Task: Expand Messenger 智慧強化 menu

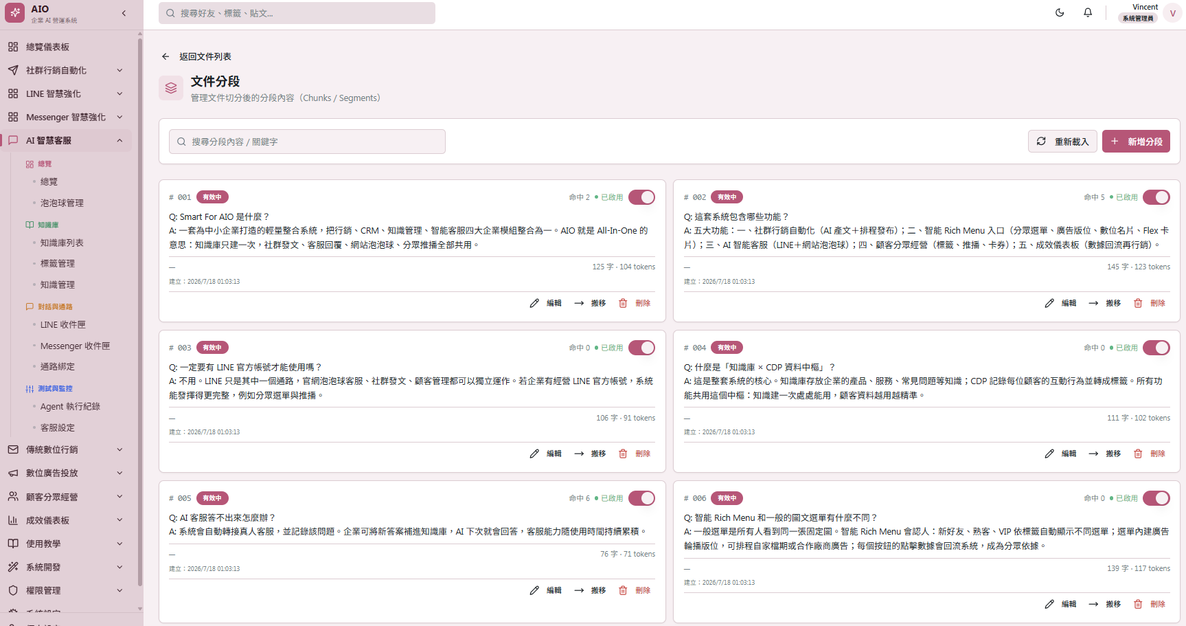Action: (x=66, y=117)
